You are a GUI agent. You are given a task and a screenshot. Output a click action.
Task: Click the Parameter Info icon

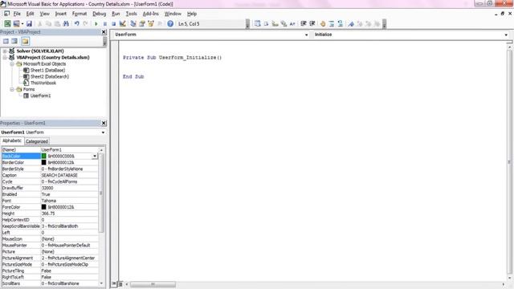284,23
